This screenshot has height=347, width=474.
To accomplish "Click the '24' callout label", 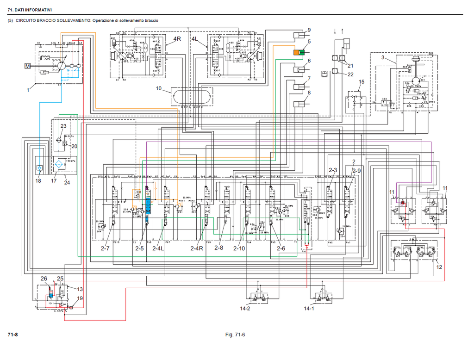I will point(67,183).
